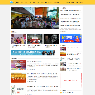Click the robot illustration article image
The image size is (95, 95).
tap(18, 90)
